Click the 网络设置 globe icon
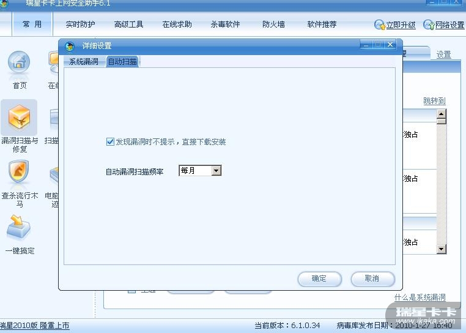Image resolution: width=466 pixels, height=333 pixels. [x=429, y=24]
